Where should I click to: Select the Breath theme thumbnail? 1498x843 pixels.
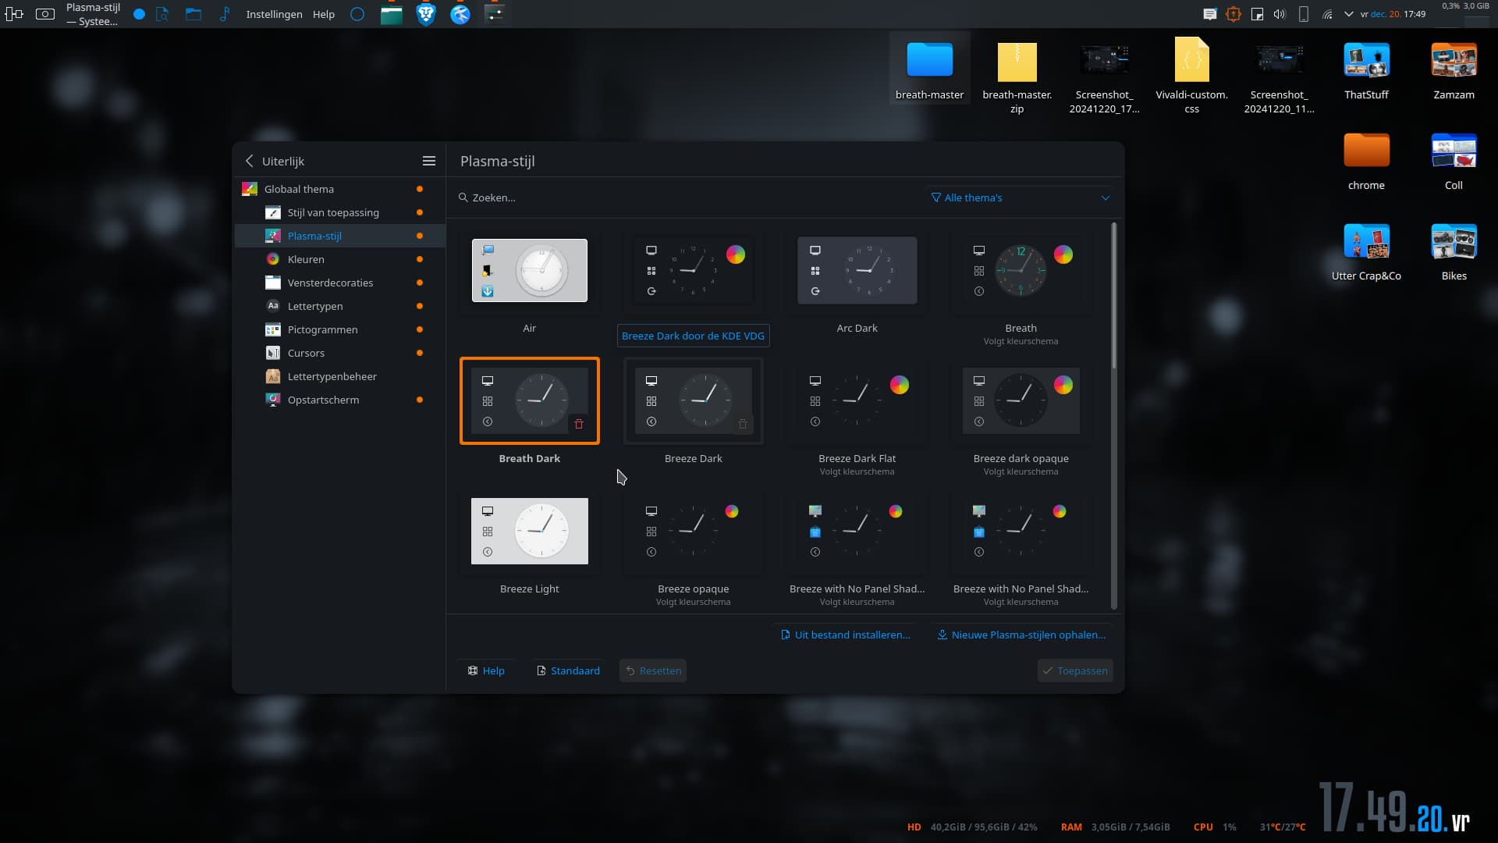pyautogui.click(x=1021, y=270)
